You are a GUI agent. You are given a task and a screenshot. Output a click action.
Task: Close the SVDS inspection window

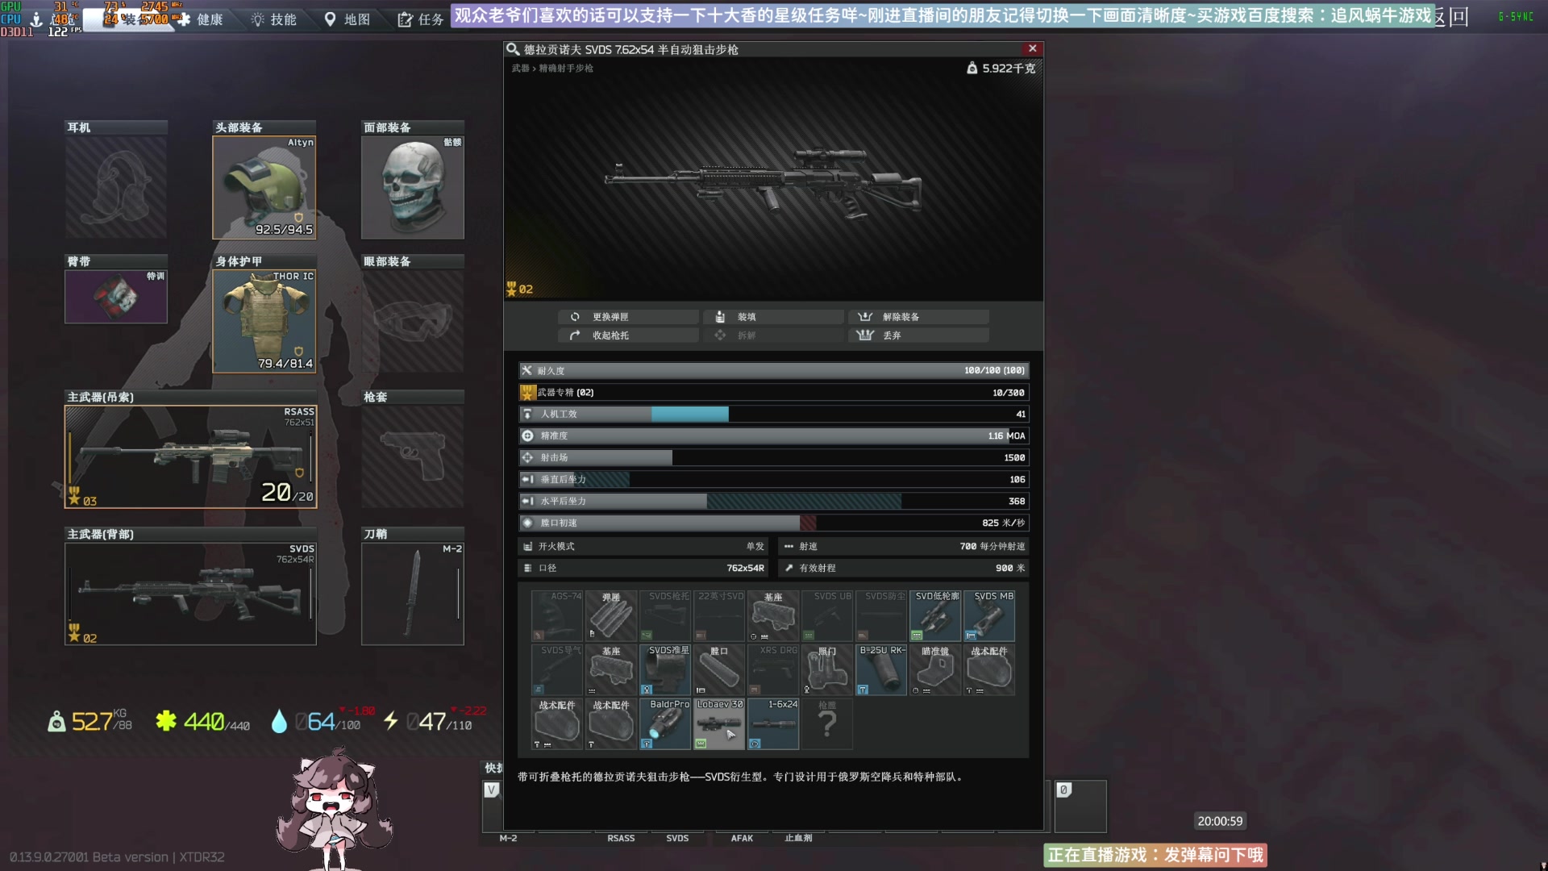pos(1032,49)
